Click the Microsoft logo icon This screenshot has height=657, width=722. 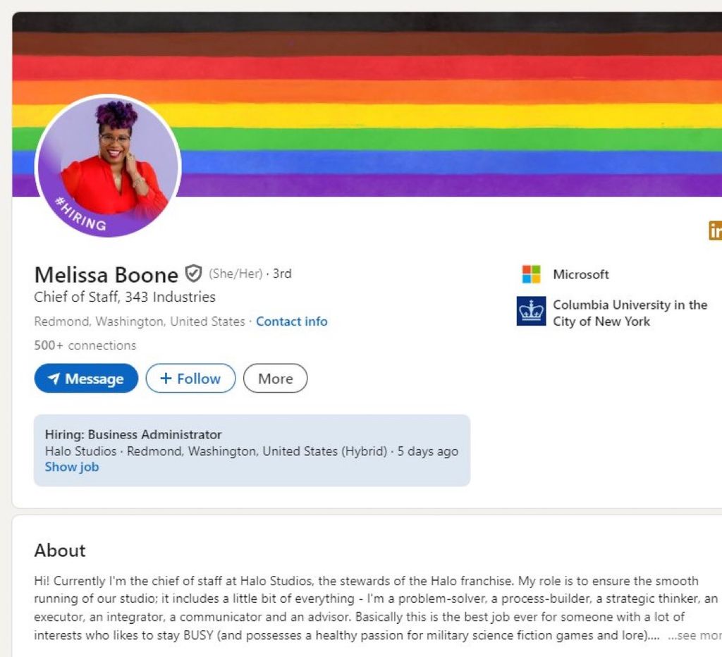pyautogui.click(x=531, y=274)
